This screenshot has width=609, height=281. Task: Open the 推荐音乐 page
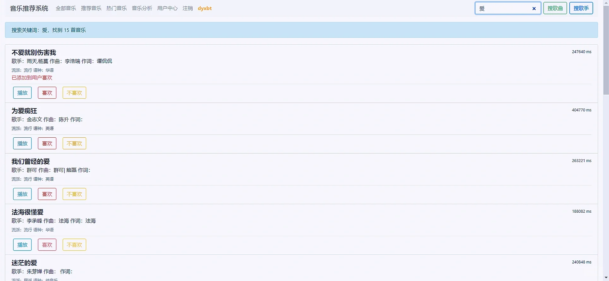coord(91,9)
